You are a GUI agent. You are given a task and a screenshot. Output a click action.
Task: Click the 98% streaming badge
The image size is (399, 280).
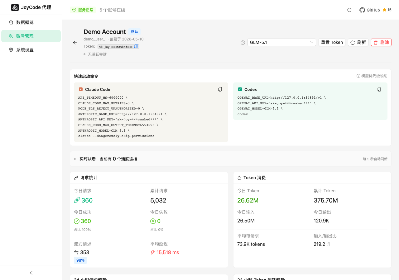(80, 260)
